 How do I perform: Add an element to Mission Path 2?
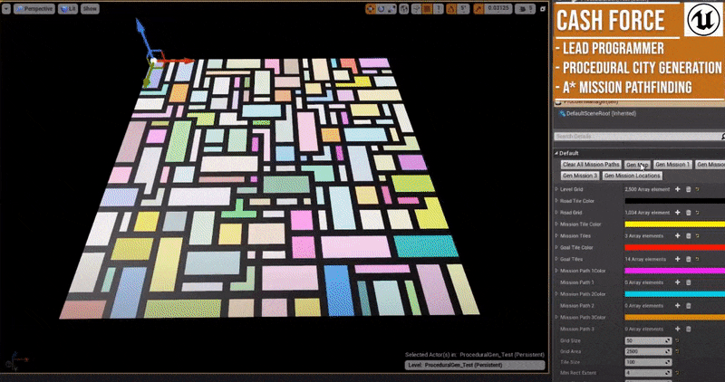[x=677, y=305]
